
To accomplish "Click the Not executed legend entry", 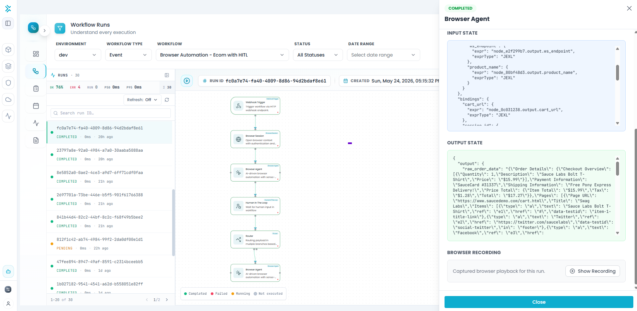I will tap(268, 294).
